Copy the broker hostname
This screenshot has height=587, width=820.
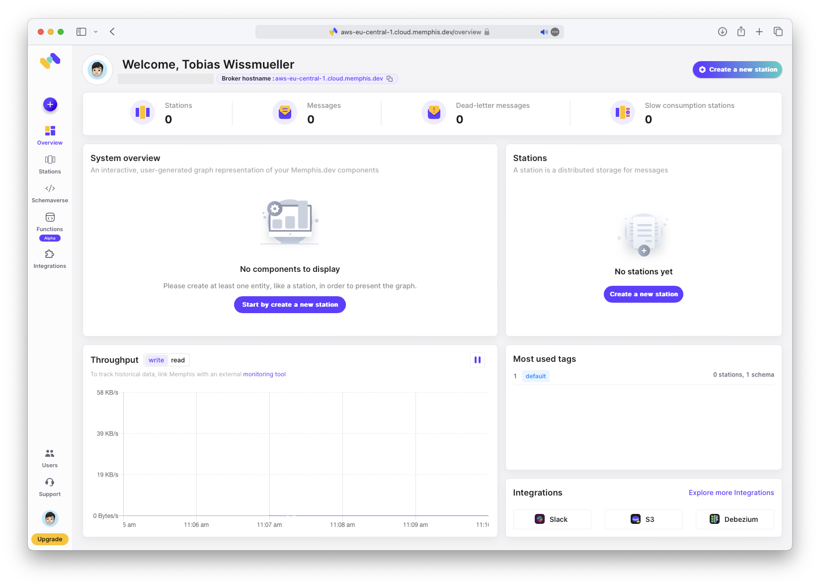point(390,79)
